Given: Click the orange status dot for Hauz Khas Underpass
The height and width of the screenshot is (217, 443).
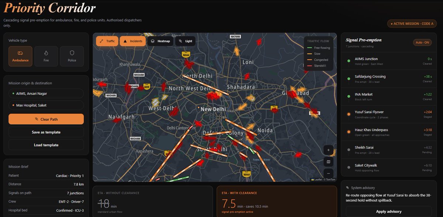Looking at the screenshot, I should [x=349, y=132].
